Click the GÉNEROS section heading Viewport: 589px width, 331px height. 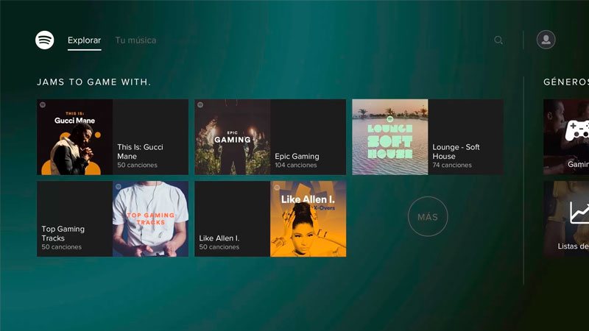point(566,82)
